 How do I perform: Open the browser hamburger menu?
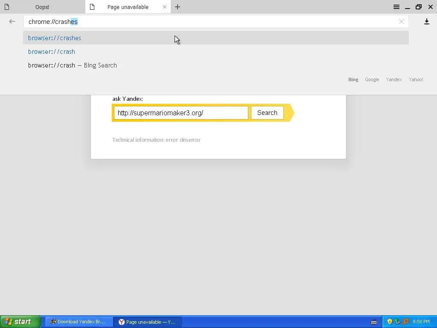[396, 7]
